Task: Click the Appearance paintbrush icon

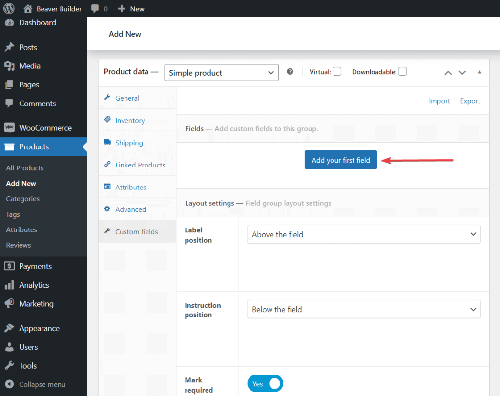Action: click(9, 328)
